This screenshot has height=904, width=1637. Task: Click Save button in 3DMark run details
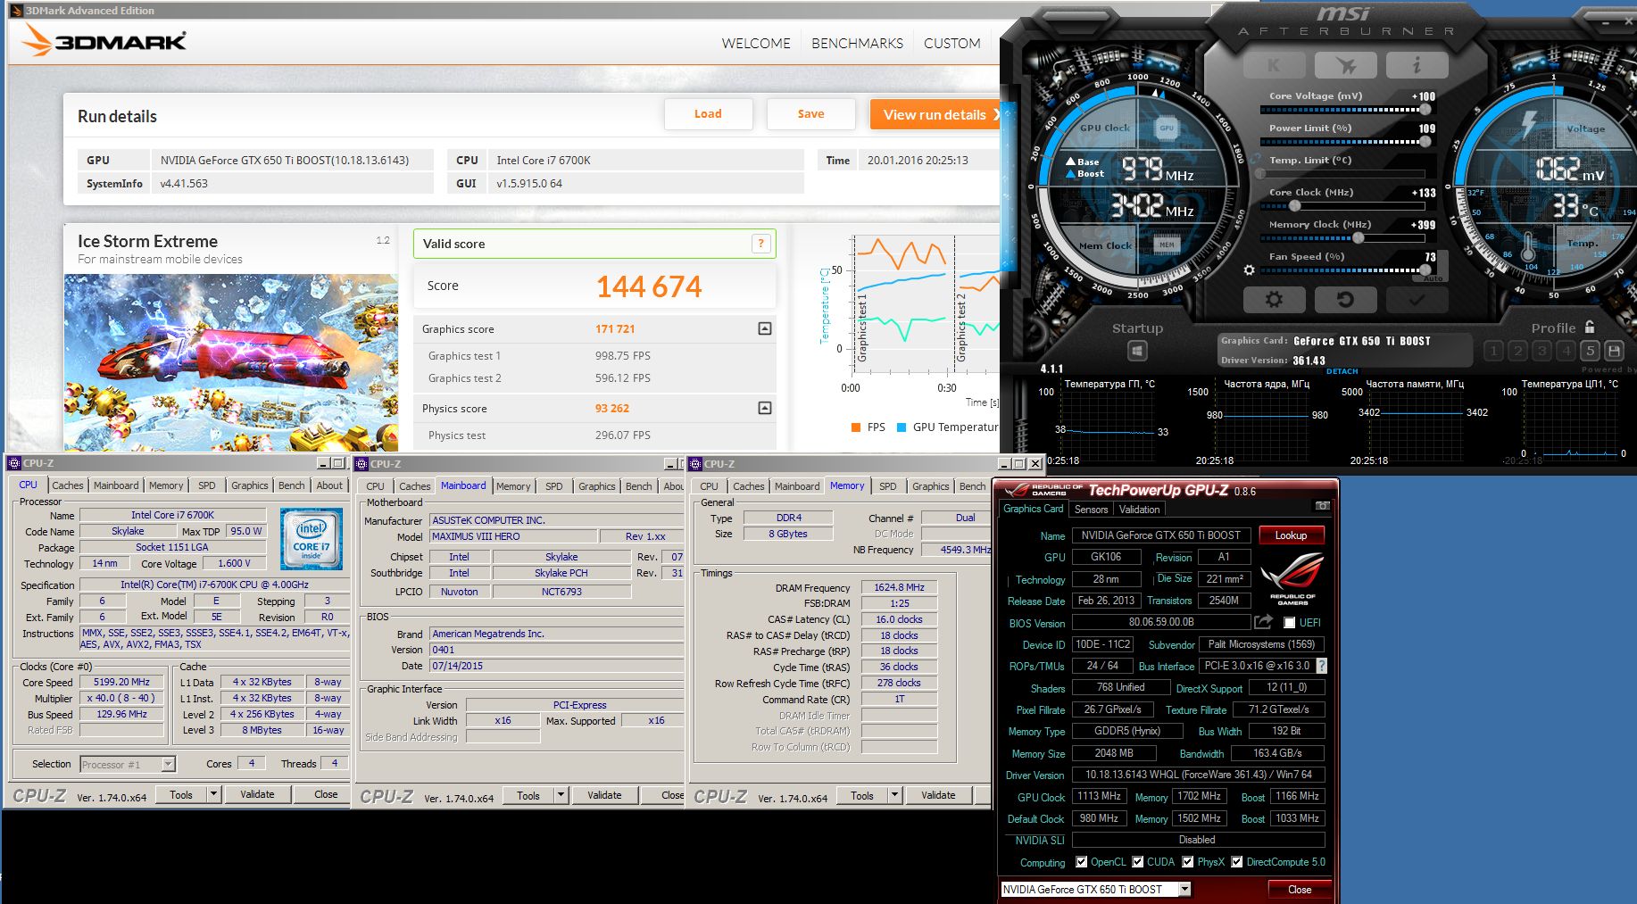810,114
